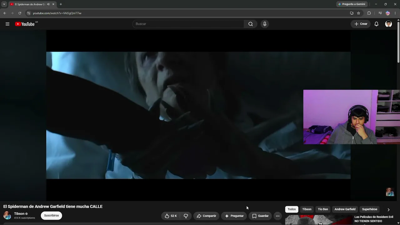400x225 pixels.
Task: Click the browser address bar URL
Action: (57, 13)
